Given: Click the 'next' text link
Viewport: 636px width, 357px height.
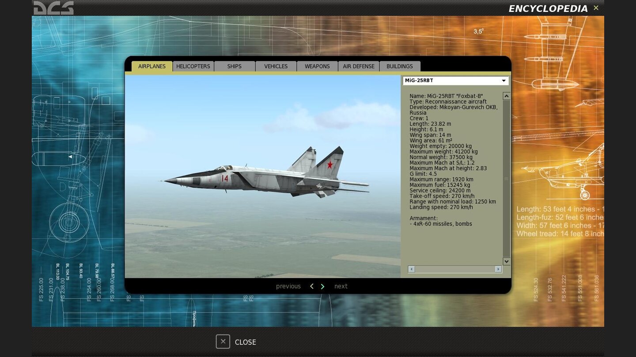Looking at the screenshot, I should click(341, 286).
